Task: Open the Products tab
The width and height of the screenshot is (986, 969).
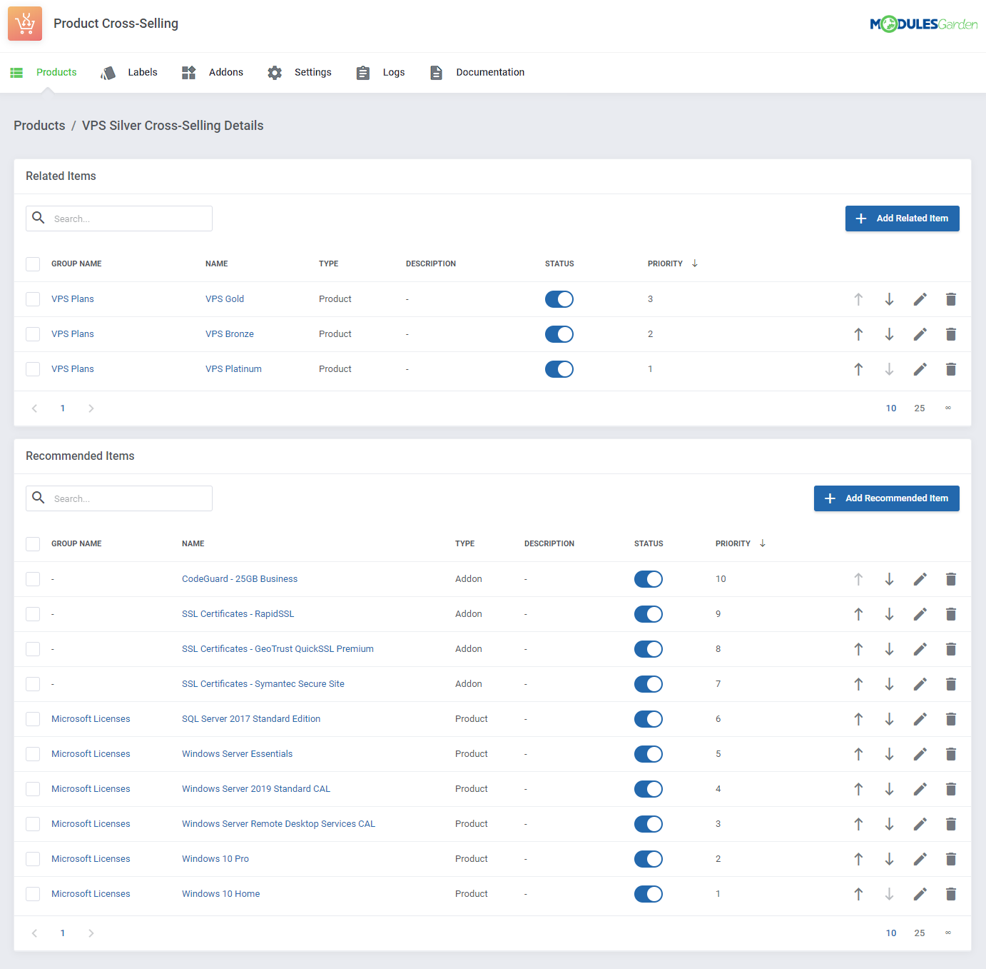Action: tap(44, 72)
